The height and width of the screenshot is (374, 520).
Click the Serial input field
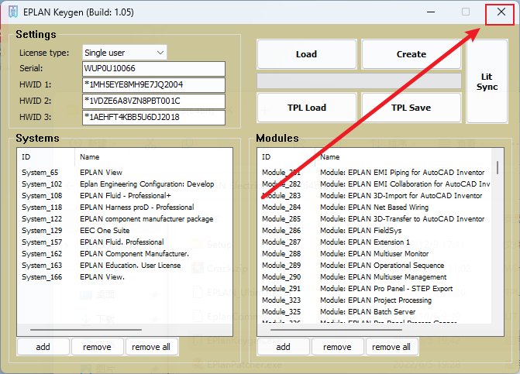tap(153, 69)
